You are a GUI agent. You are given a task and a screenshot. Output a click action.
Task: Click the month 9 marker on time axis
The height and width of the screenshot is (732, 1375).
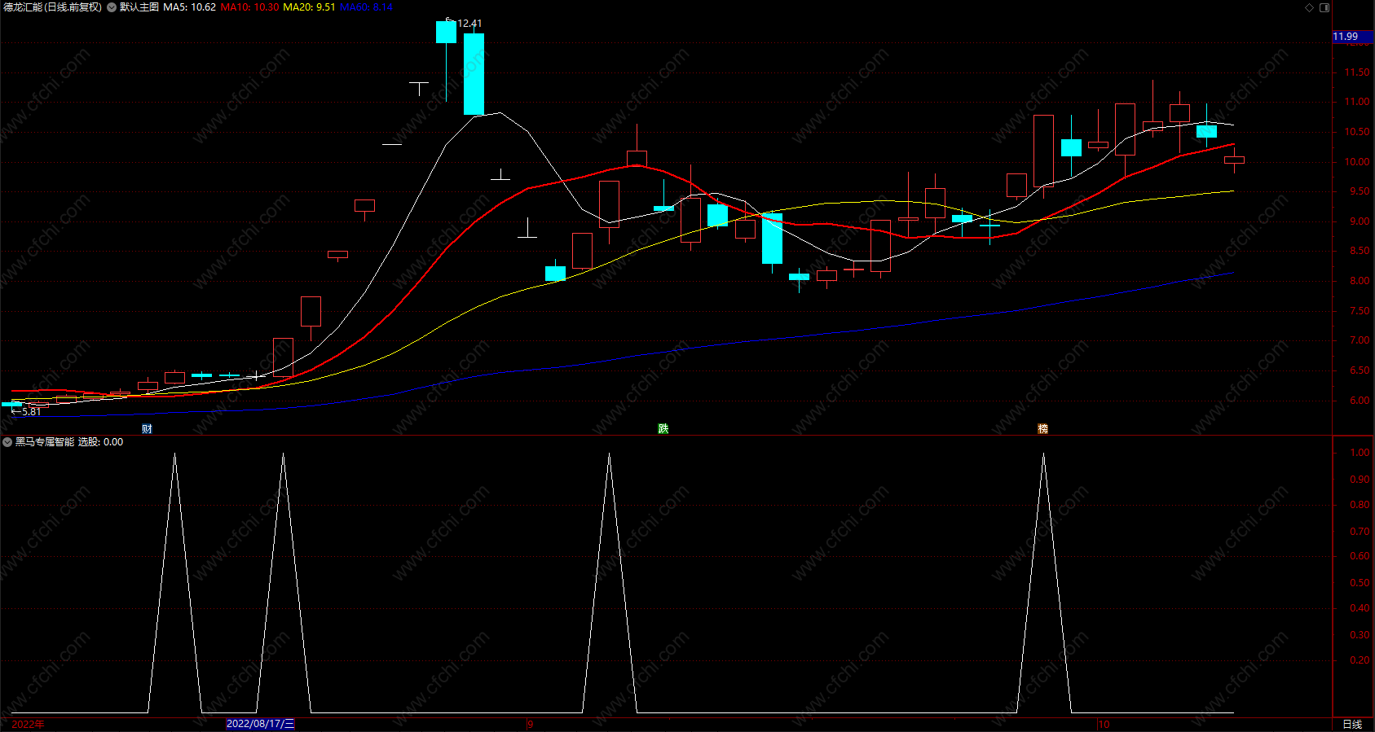[530, 725]
